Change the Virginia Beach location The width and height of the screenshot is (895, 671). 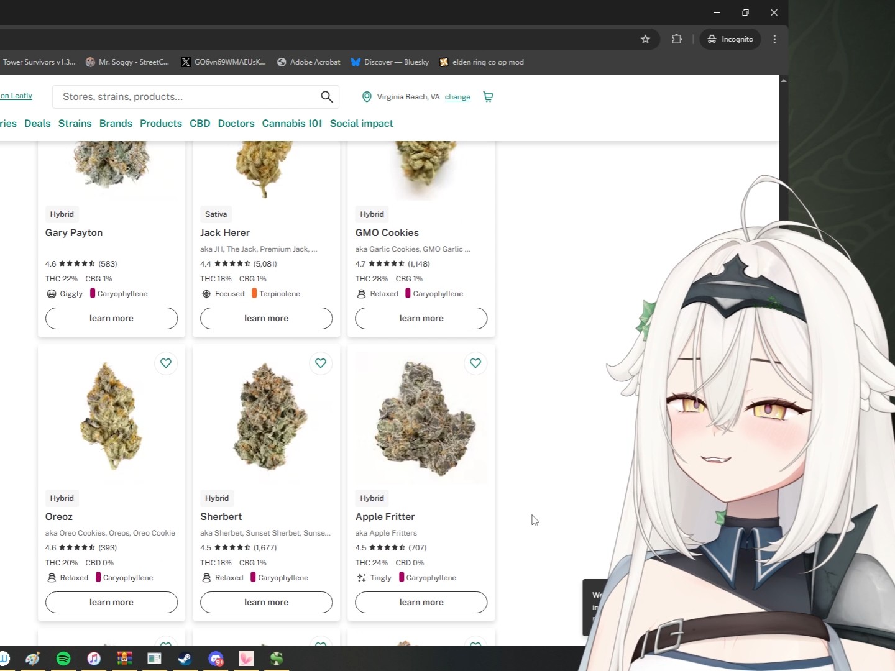[x=457, y=97]
